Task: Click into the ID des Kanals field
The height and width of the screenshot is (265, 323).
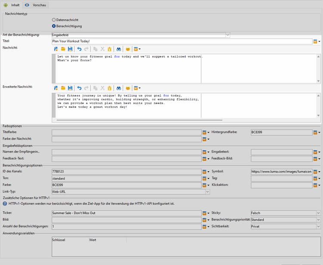Action: click(126, 172)
